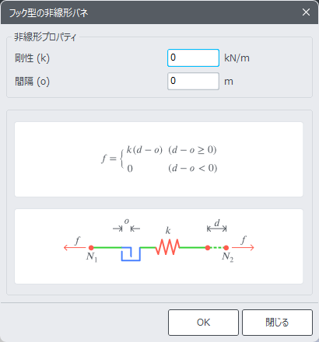Click the 閉じる button
Viewport: 319px width, 342px height.
[x=277, y=323]
